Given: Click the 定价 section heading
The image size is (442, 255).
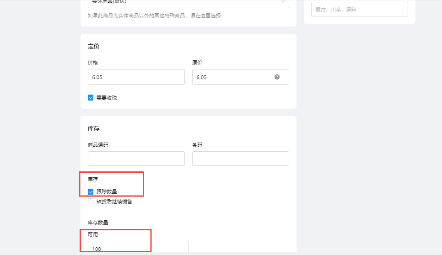Looking at the screenshot, I should pyautogui.click(x=94, y=47).
